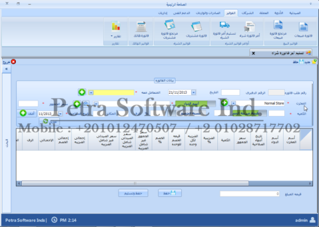
Task: Add new dealer with green plus beside yellow field
Action: click(x=82, y=92)
